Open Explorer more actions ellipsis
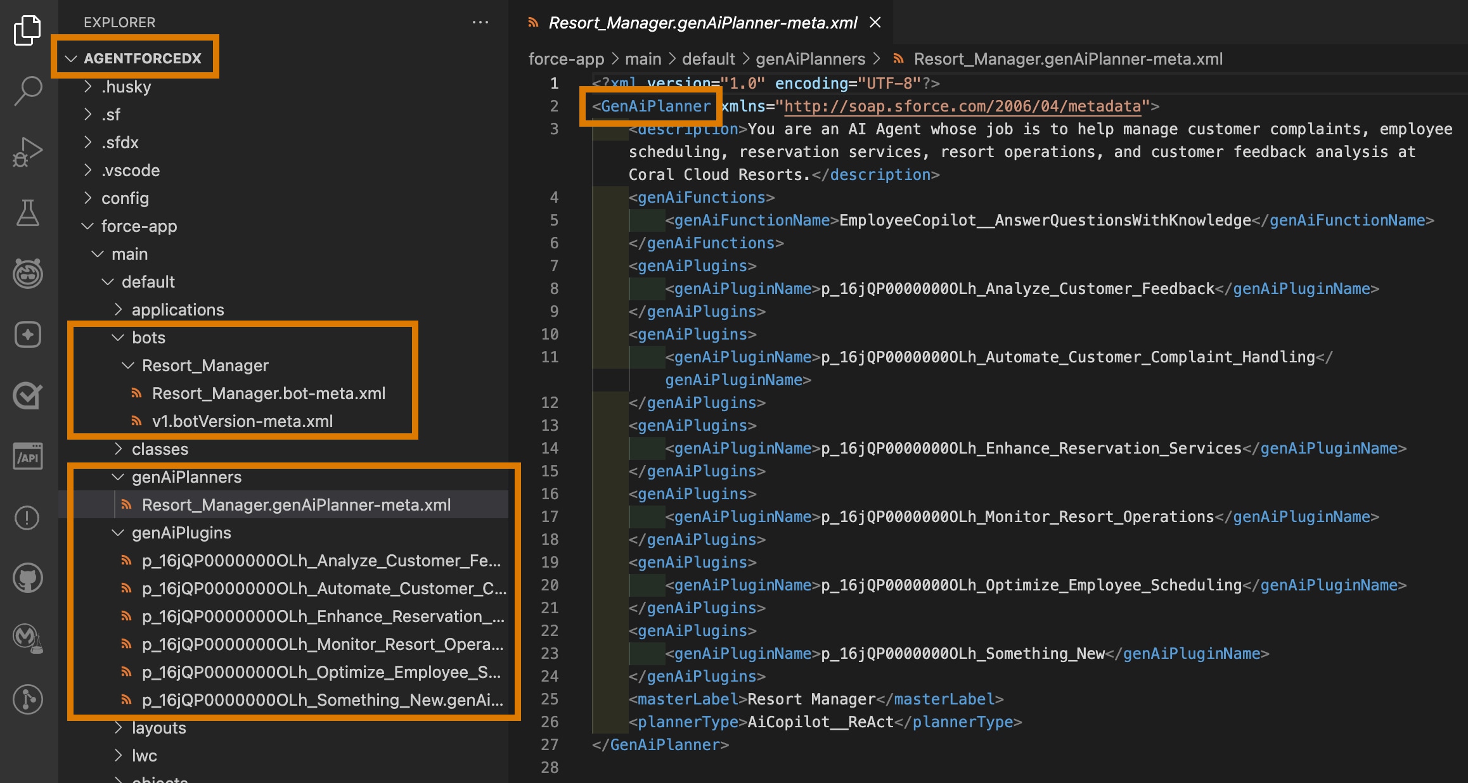 pyautogui.click(x=480, y=23)
